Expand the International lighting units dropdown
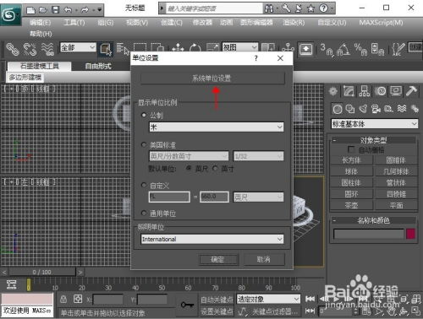 point(212,239)
